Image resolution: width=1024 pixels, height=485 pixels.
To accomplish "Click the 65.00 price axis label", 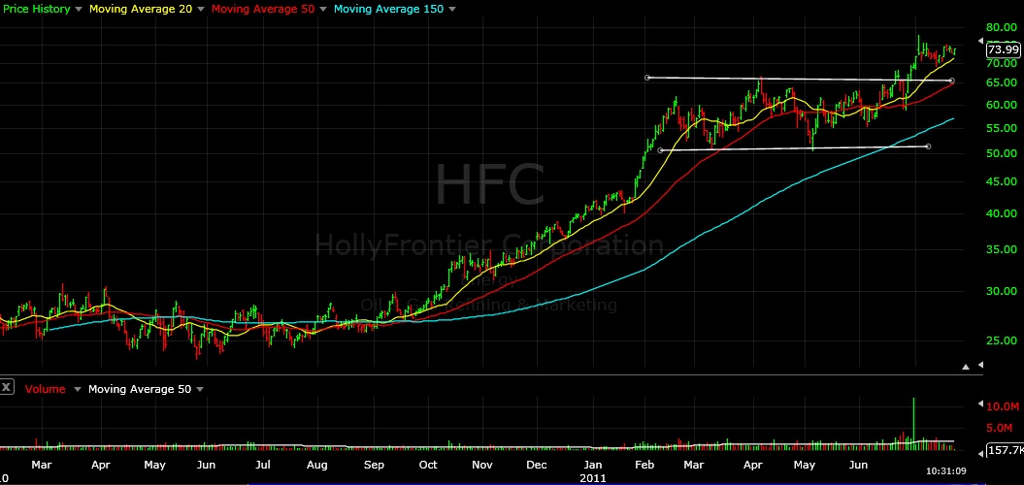I will click(1003, 82).
